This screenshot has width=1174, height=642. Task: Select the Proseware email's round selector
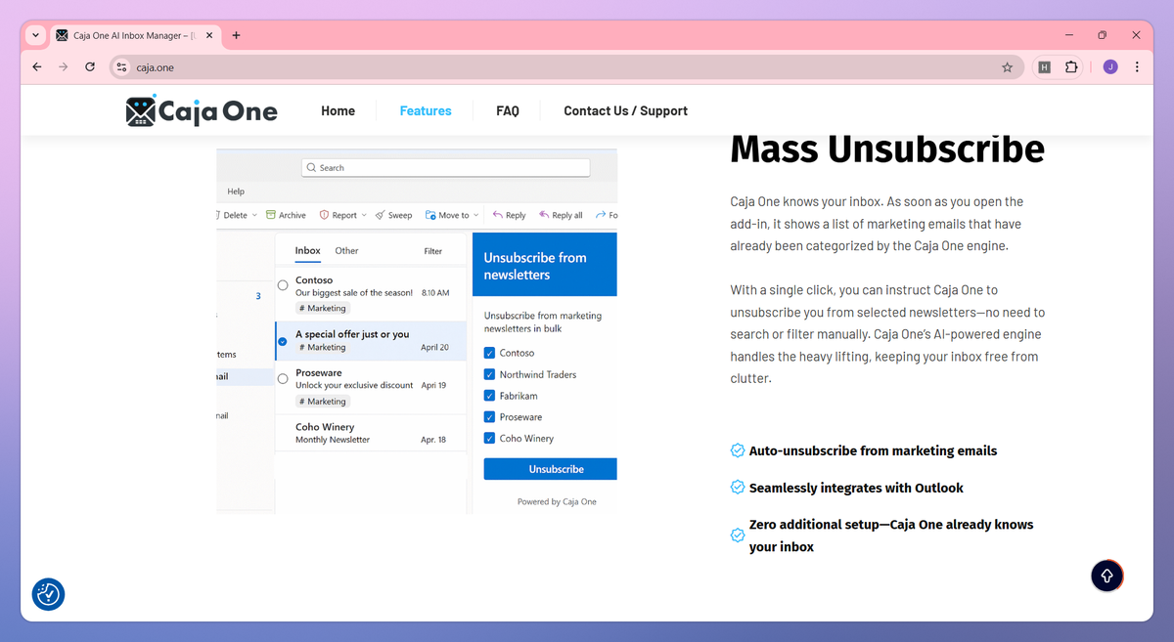pos(283,378)
